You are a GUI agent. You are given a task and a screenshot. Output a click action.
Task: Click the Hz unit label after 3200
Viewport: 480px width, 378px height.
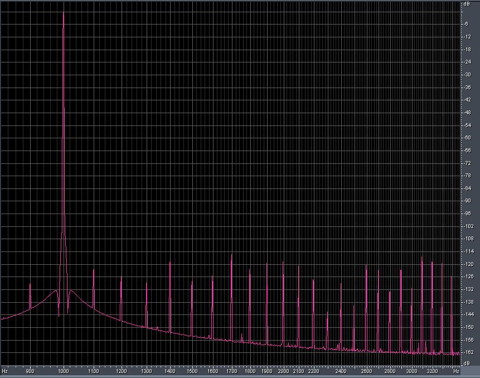click(x=456, y=371)
